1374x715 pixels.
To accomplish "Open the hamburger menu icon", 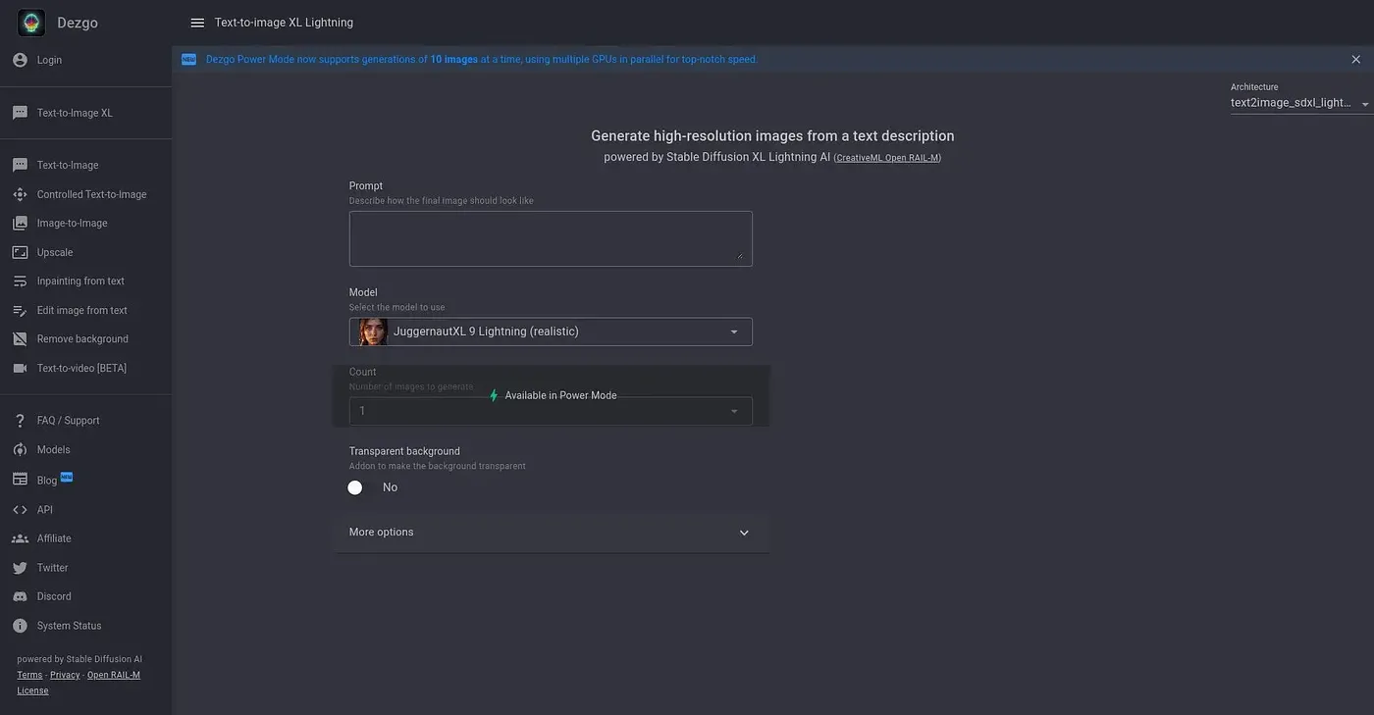I will coord(197,23).
